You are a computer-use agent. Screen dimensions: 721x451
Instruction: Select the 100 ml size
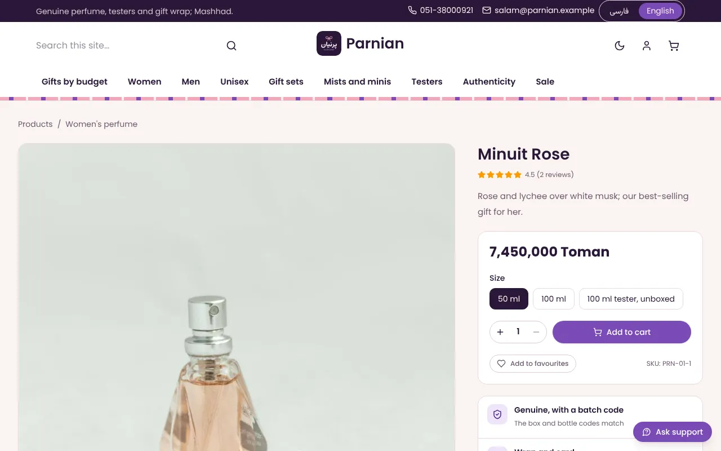click(554, 299)
